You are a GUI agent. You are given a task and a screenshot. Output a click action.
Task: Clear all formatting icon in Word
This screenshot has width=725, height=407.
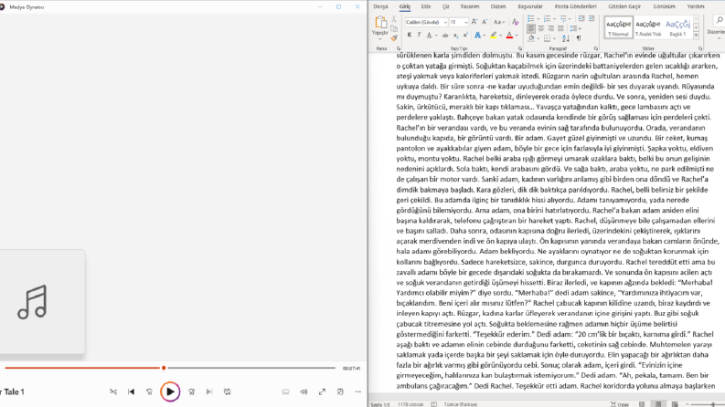point(515,22)
